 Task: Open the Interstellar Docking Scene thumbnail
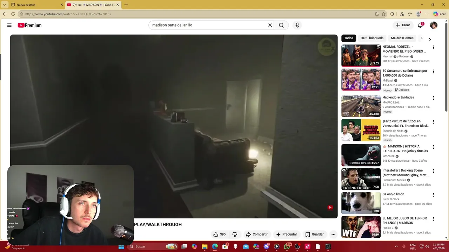pyautogui.click(x=361, y=179)
